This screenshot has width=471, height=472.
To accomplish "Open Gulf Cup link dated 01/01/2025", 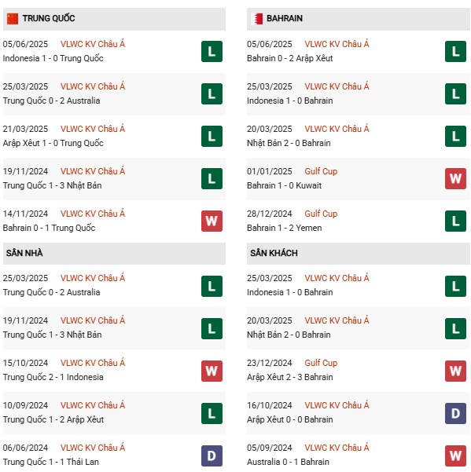I will tap(321, 171).
